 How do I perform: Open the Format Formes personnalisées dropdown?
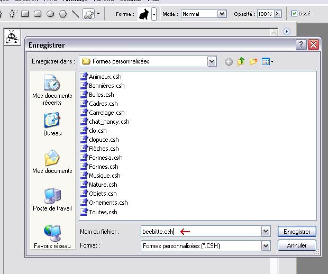[x=266, y=246]
